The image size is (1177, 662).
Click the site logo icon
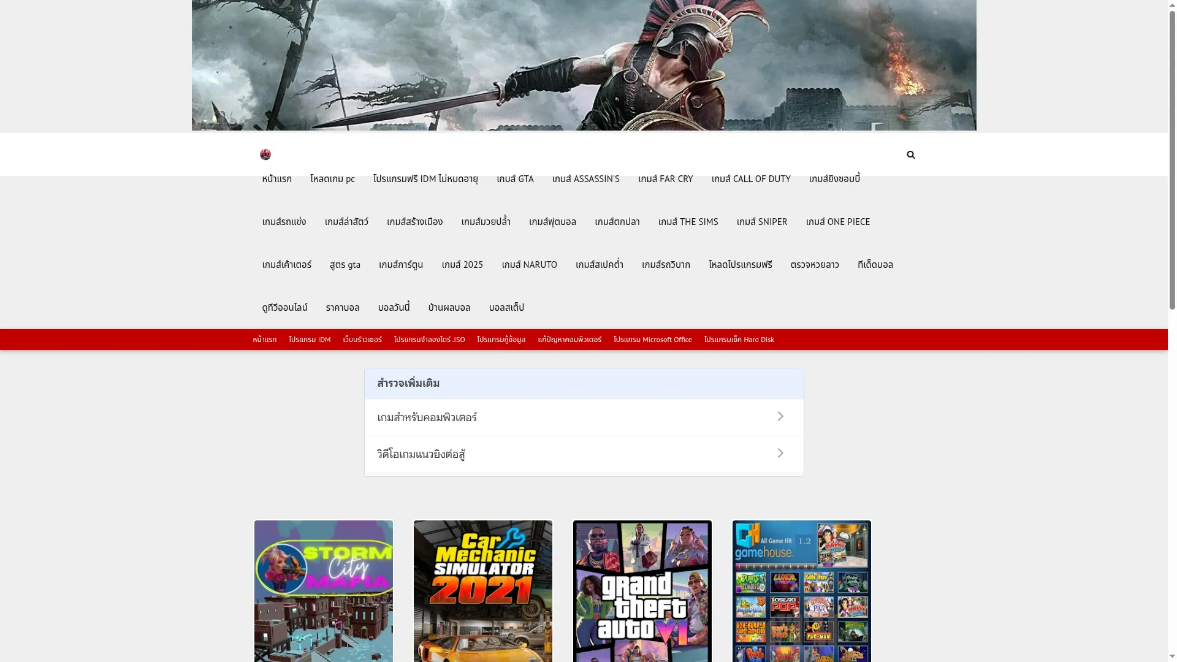tap(265, 154)
